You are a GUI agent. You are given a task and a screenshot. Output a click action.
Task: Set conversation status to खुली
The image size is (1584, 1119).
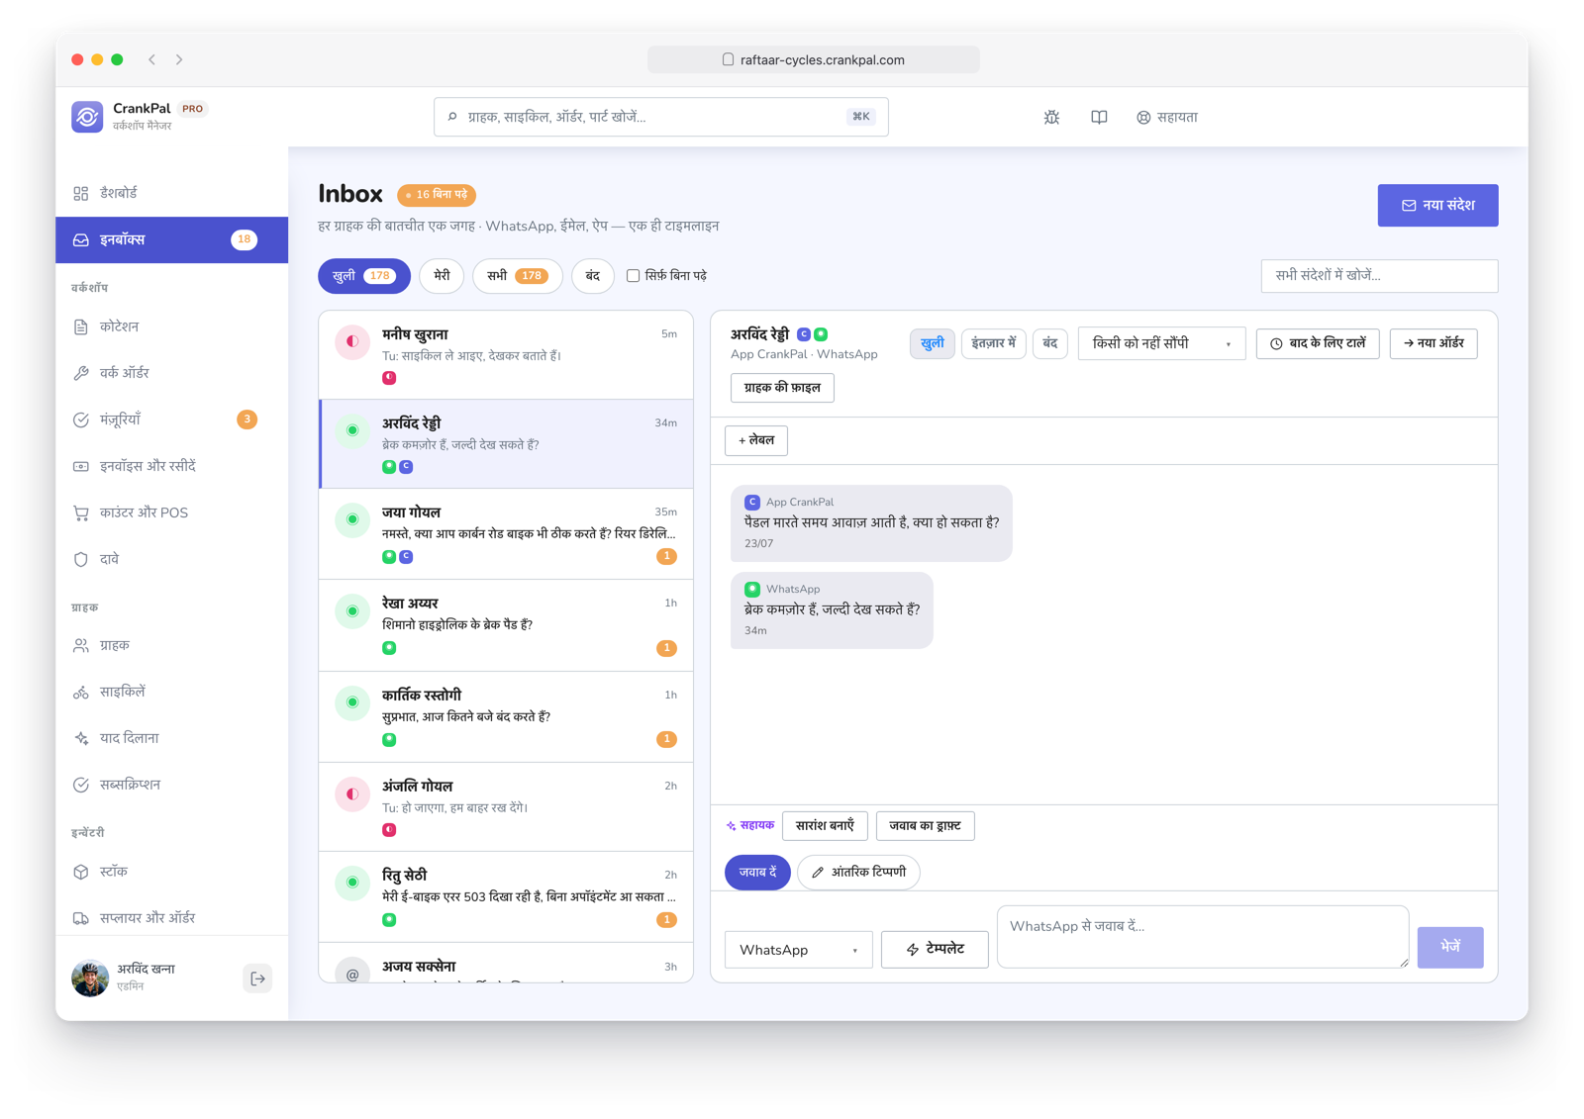932,343
